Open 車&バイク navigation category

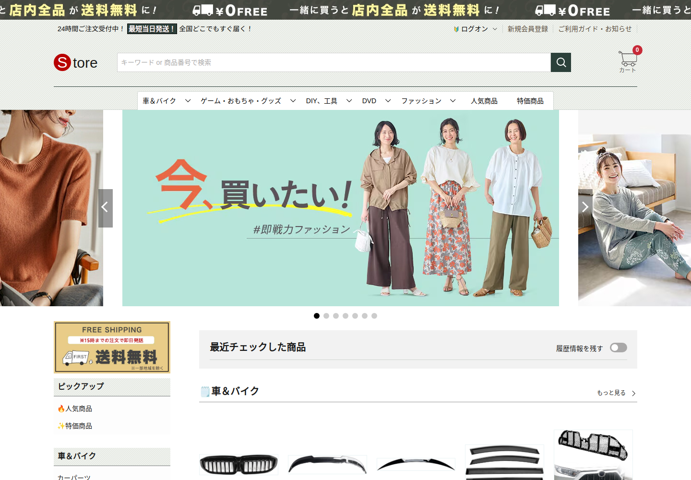click(159, 101)
